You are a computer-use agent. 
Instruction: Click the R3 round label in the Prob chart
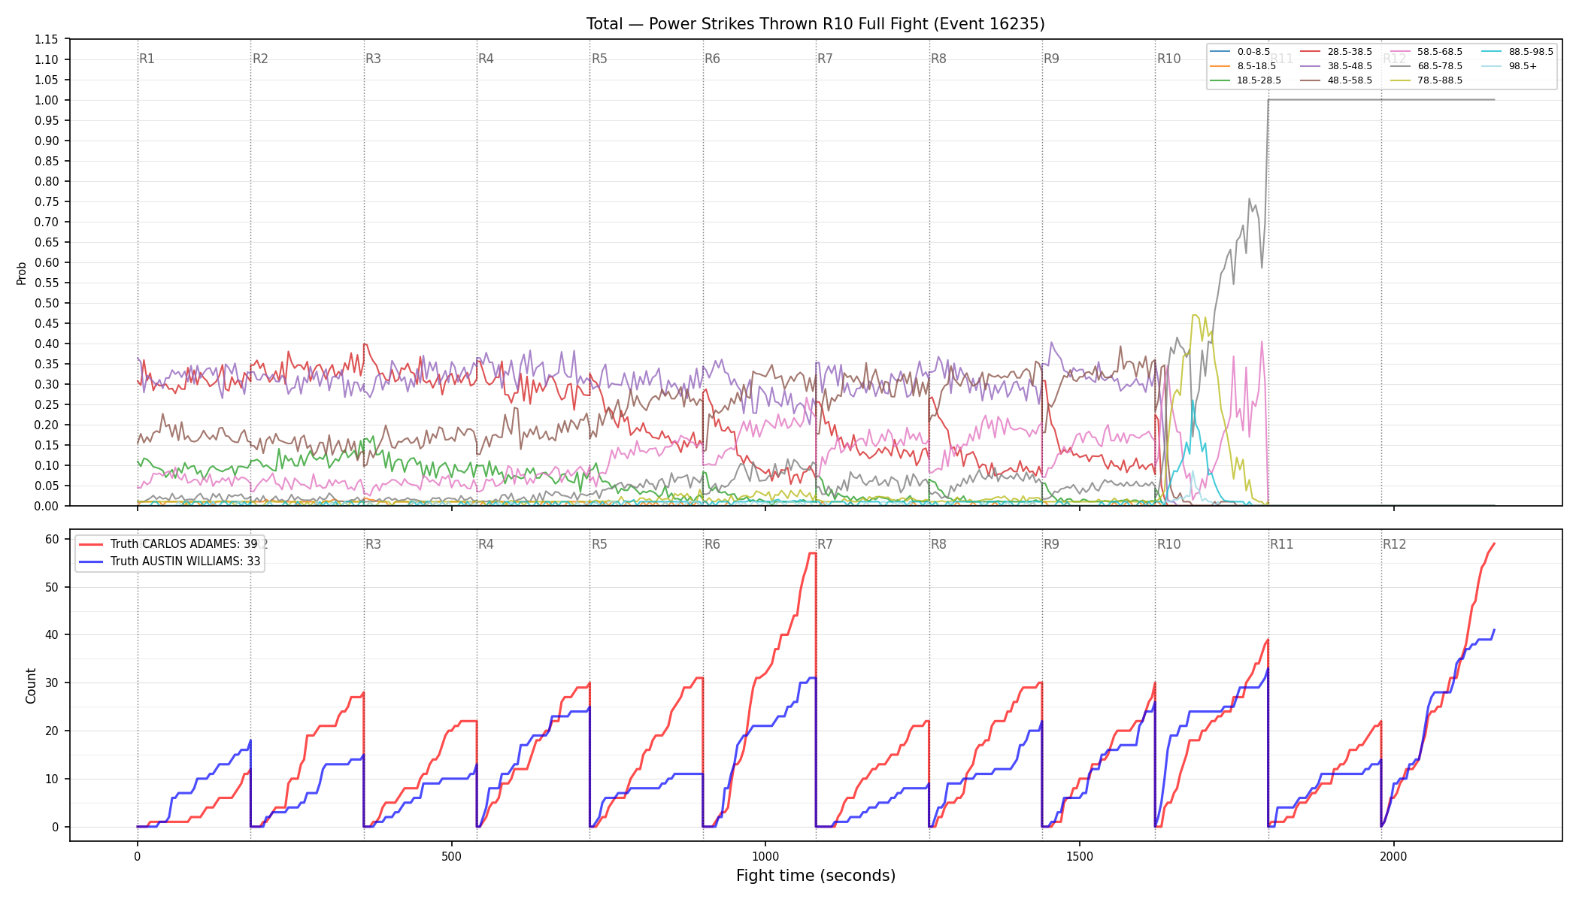(374, 59)
